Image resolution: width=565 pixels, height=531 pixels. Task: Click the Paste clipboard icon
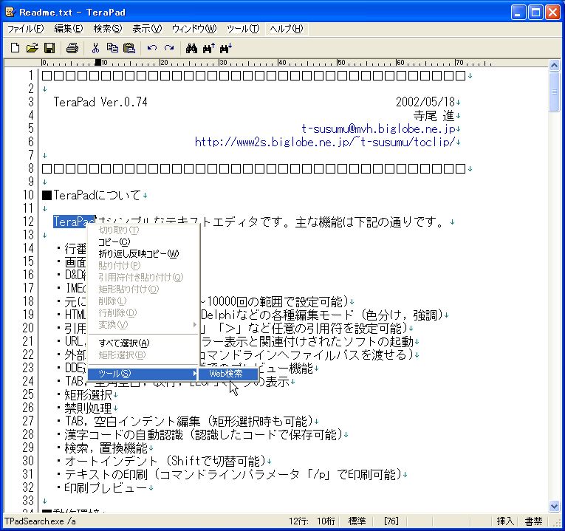[x=129, y=47]
